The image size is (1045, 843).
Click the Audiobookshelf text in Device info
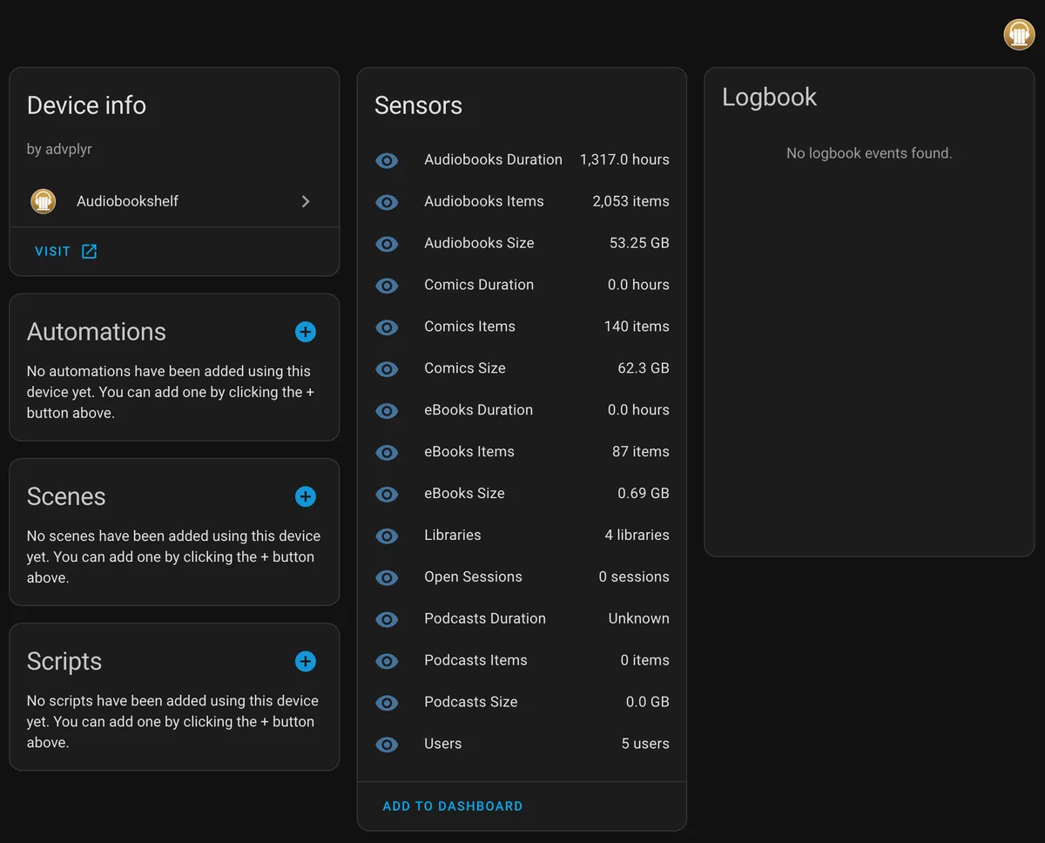(127, 201)
